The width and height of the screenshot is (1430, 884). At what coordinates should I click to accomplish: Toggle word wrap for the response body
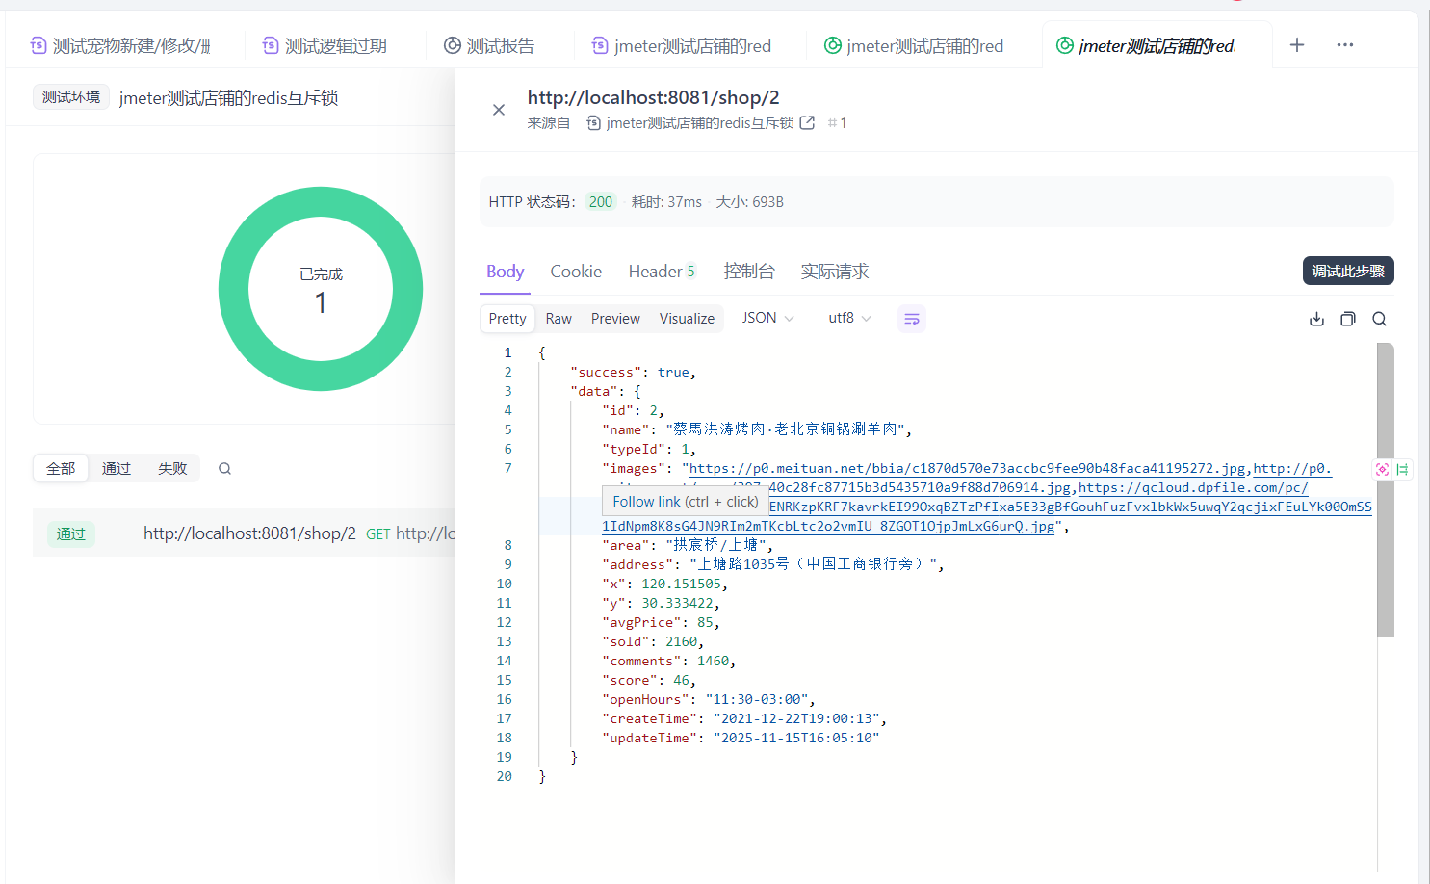(x=912, y=319)
